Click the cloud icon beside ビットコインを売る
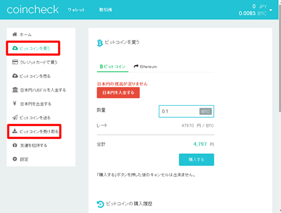The height and width of the screenshot is (213, 281). pyautogui.click(x=15, y=76)
